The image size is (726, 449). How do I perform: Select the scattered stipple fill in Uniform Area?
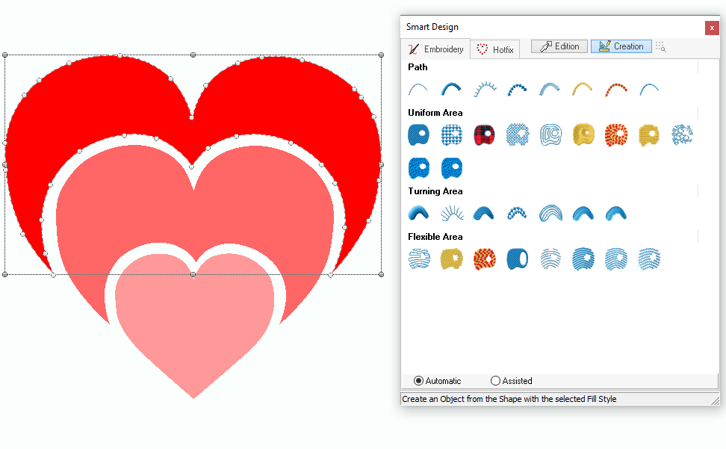tap(681, 134)
